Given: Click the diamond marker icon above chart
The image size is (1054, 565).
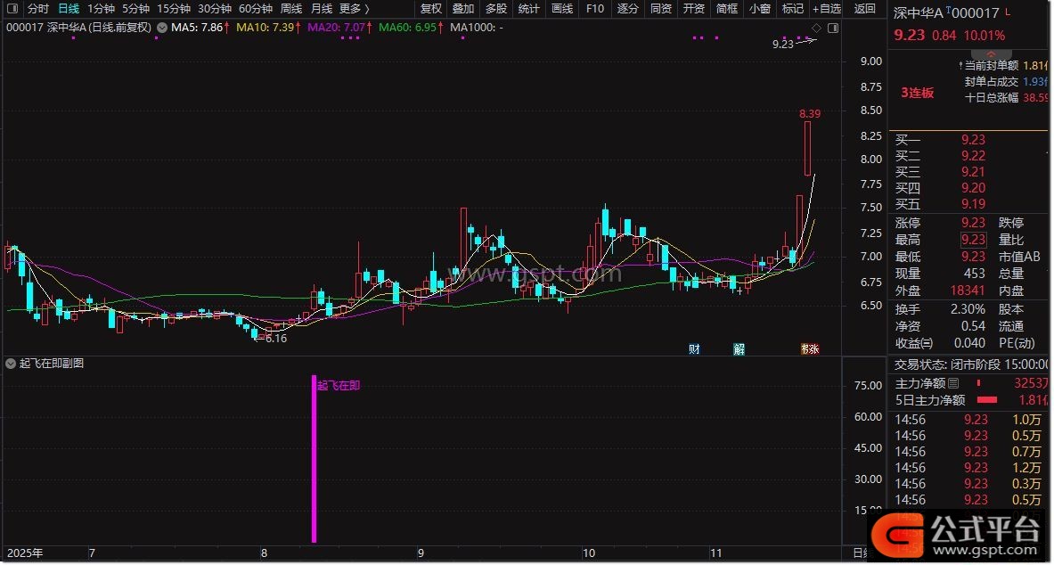Looking at the screenshot, I should point(815,28).
